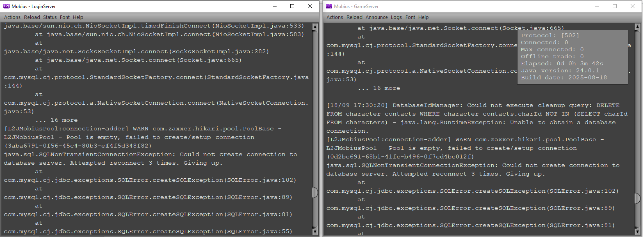Maximize the LoginServer window
This screenshot has height=237, width=643.
[x=292, y=6]
